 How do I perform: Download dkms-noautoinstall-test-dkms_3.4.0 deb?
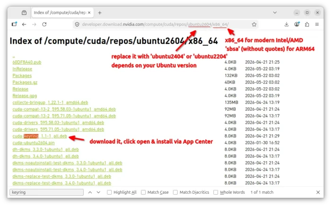67,170
